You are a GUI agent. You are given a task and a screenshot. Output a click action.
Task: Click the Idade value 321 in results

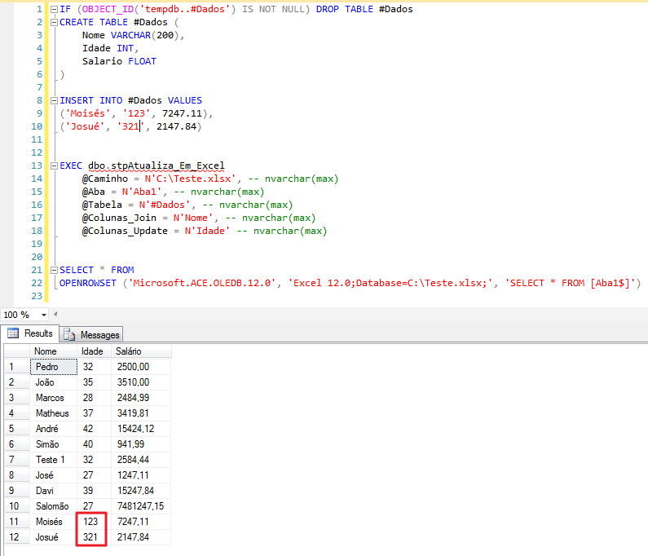[x=90, y=537]
